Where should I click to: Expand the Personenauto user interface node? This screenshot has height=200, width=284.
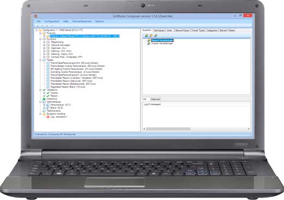[x=44, y=105]
